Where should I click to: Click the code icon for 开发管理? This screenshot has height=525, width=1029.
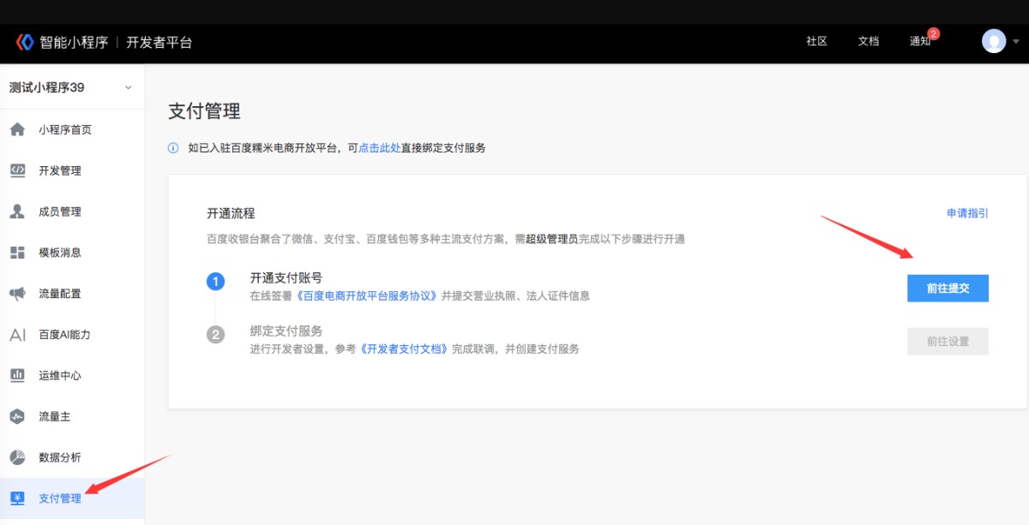17,170
